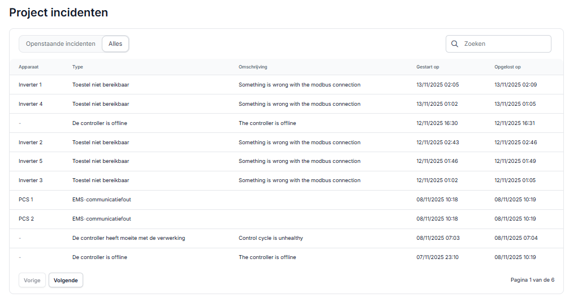The image size is (582, 306).
Task: Open the Inverter 2 incident row
Action: pos(30,143)
